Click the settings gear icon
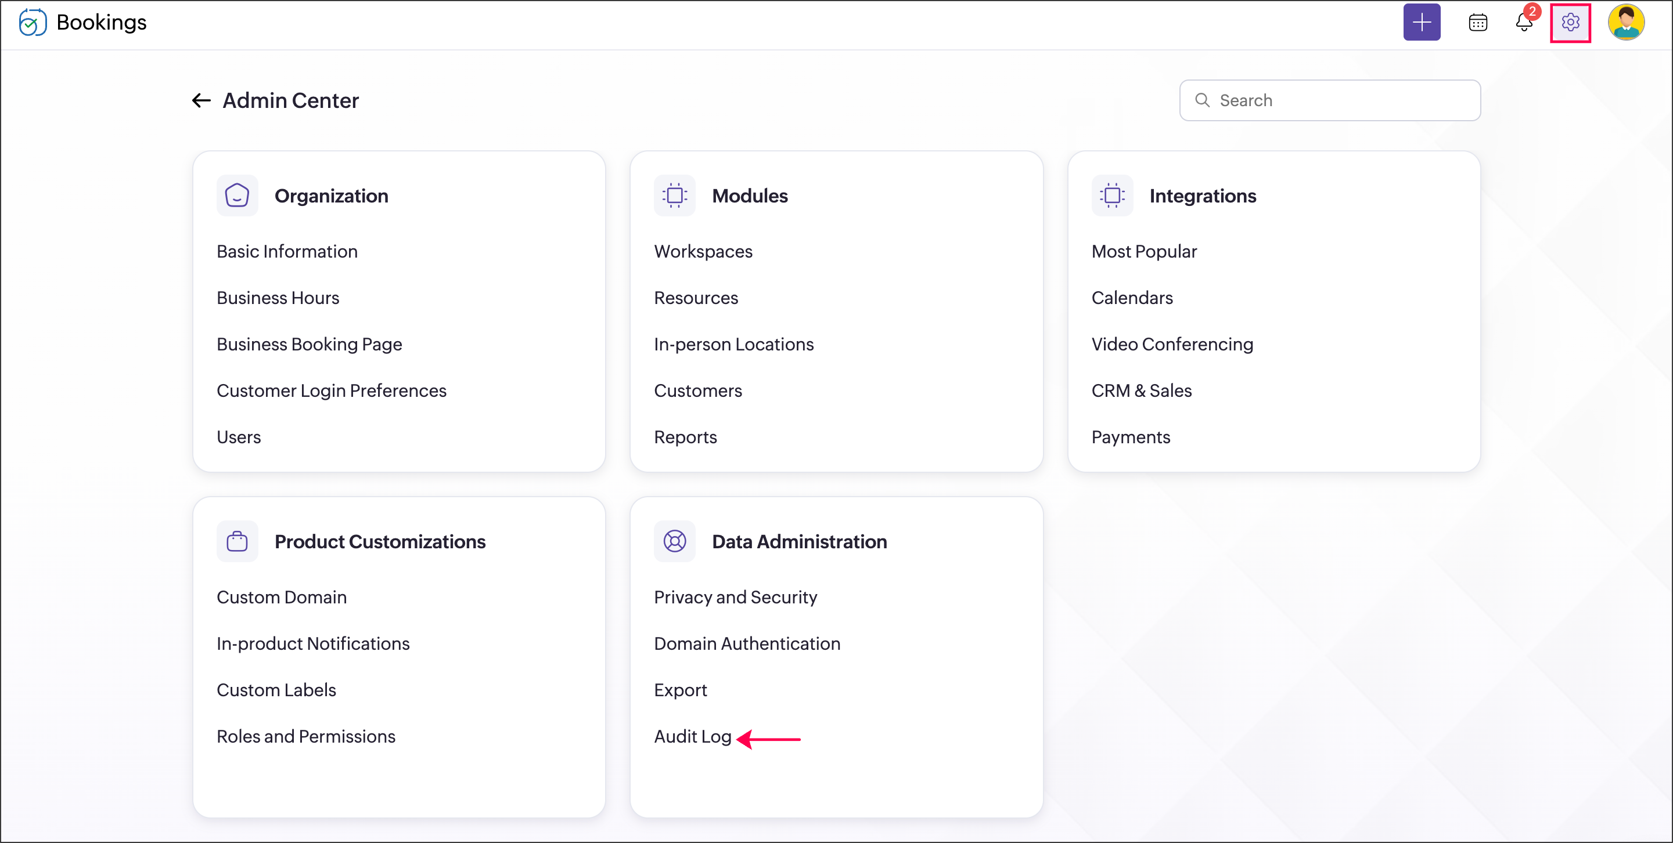Image resolution: width=1673 pixels, height=843 pixels. (x=1570, y=23)
